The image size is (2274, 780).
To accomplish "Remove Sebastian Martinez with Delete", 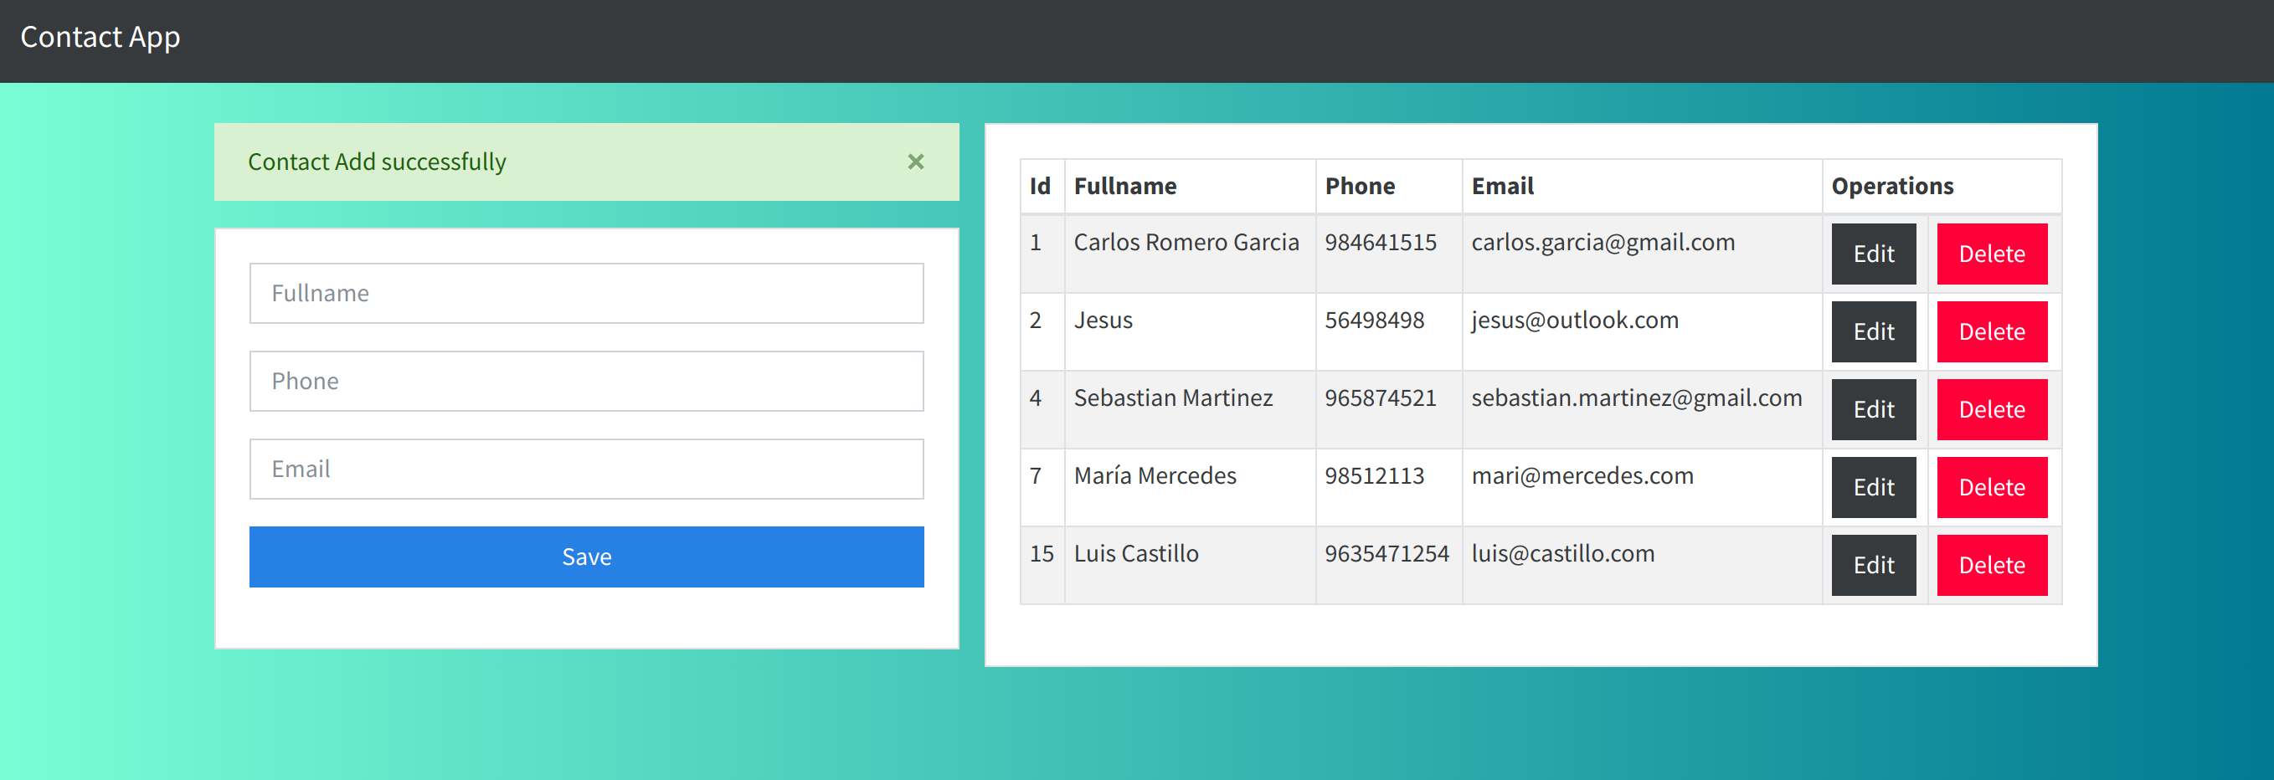I will pyautogui.click(x=1991, y=409).
